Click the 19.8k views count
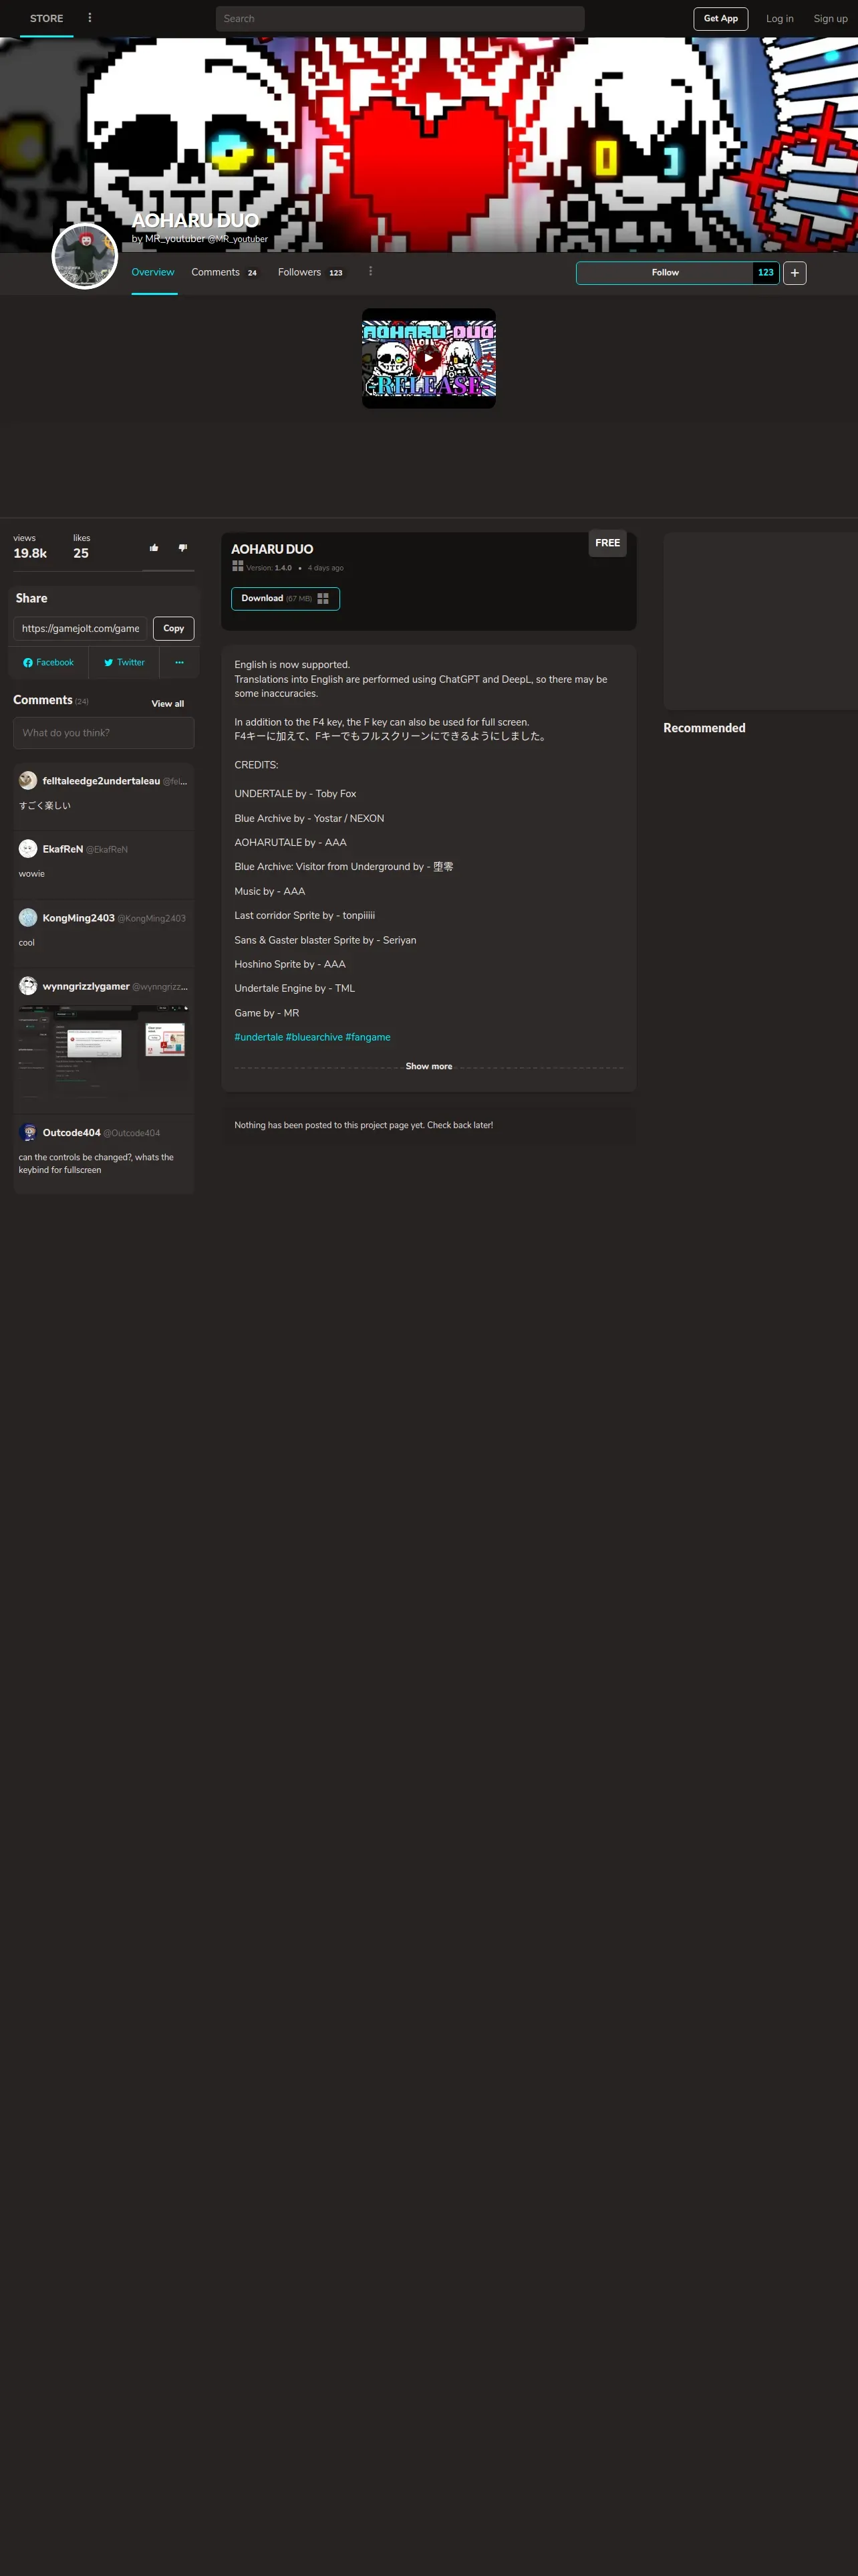The width and height of the screenshot is (858, 2576). 30,553
